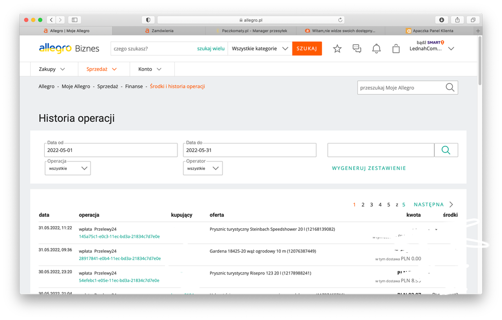Click offer Prysznic turystyczny Steinbach Speedshower
The width and height of the screenshot is (502, 320).
pos(272,229)
